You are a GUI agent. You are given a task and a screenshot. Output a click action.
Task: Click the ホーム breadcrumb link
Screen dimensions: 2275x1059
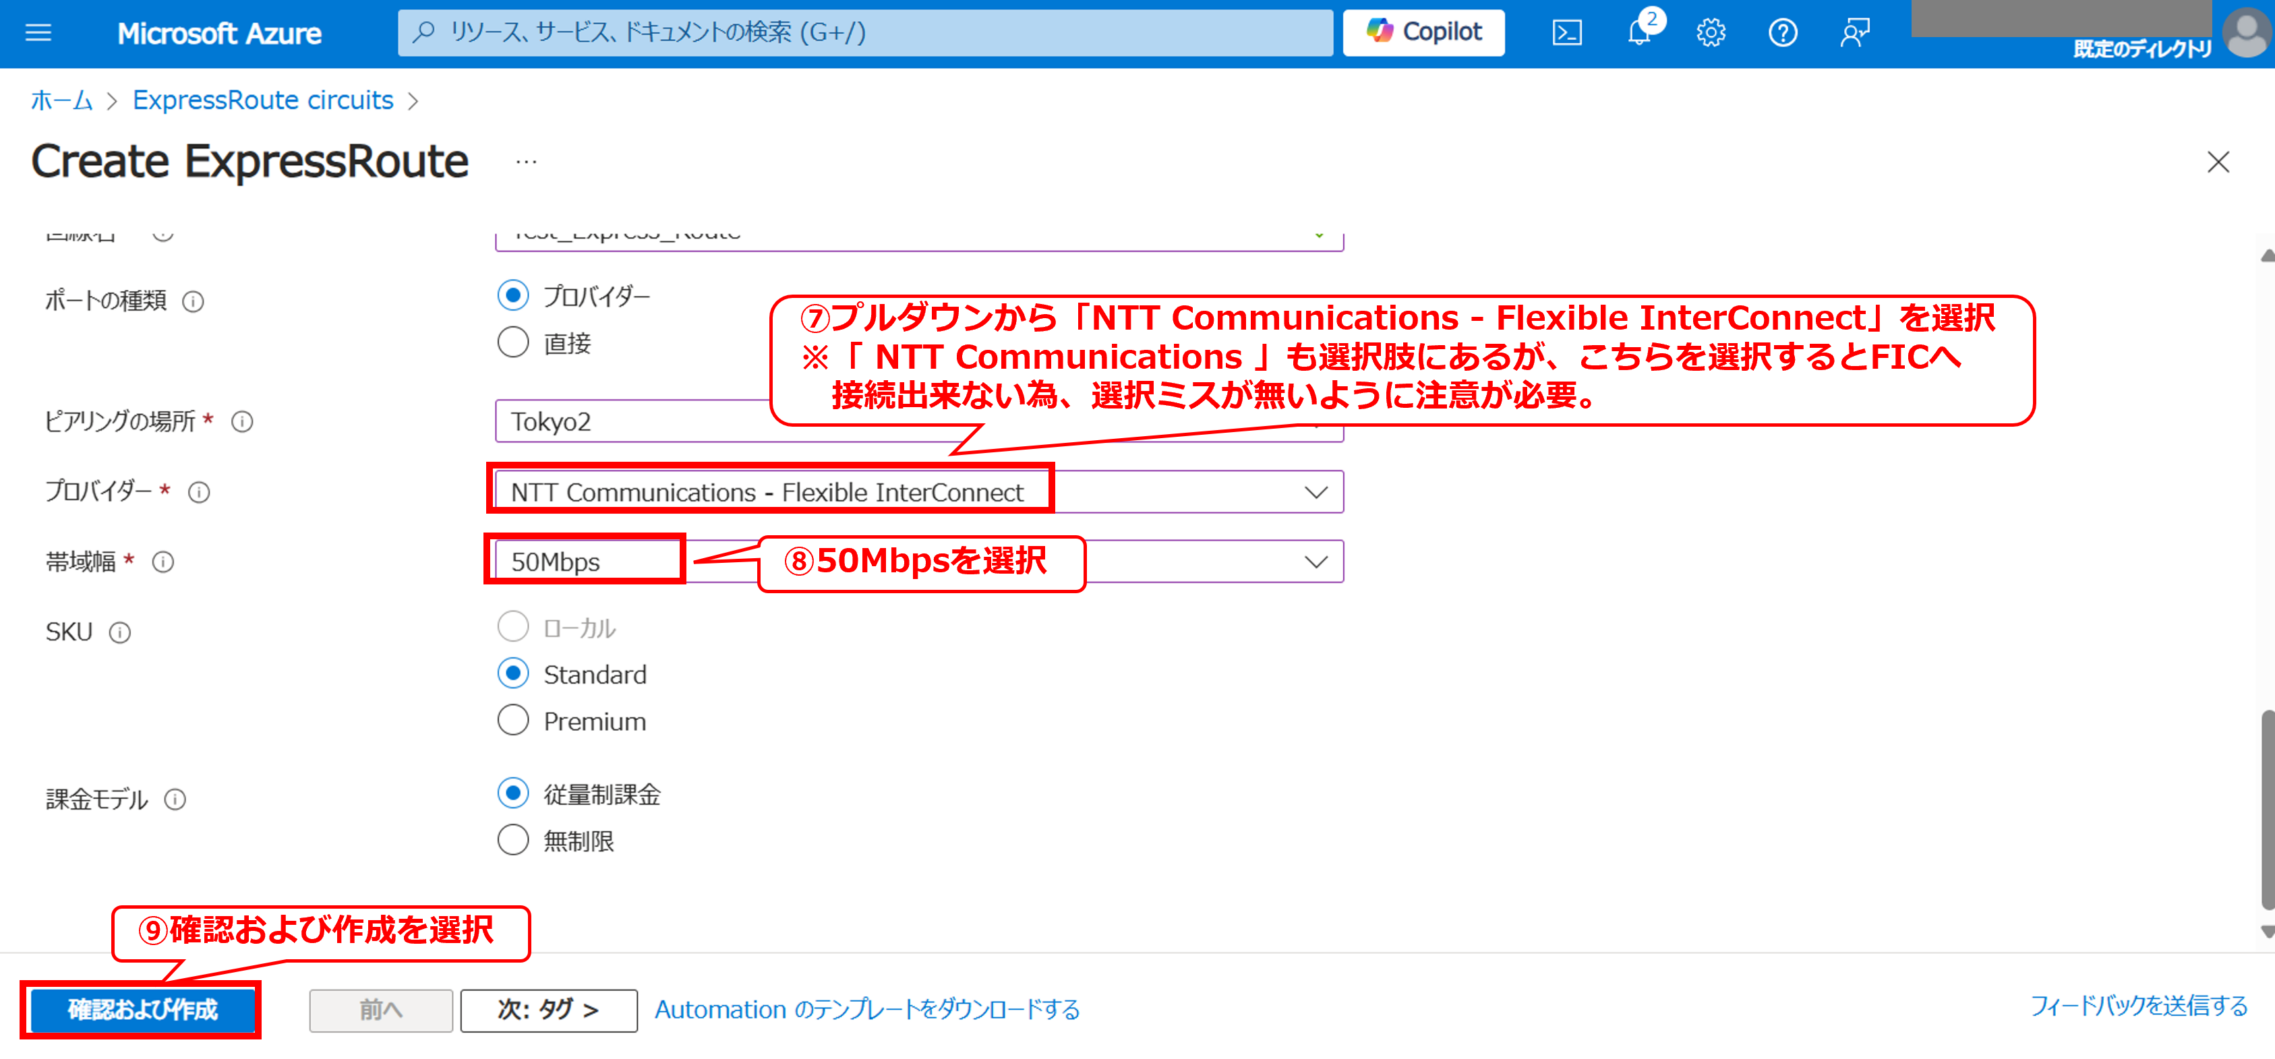(62, 100)
